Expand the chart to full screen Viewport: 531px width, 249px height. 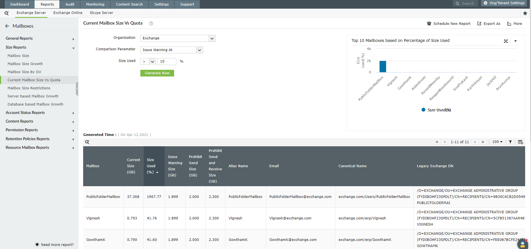click(x=506, y=41)
